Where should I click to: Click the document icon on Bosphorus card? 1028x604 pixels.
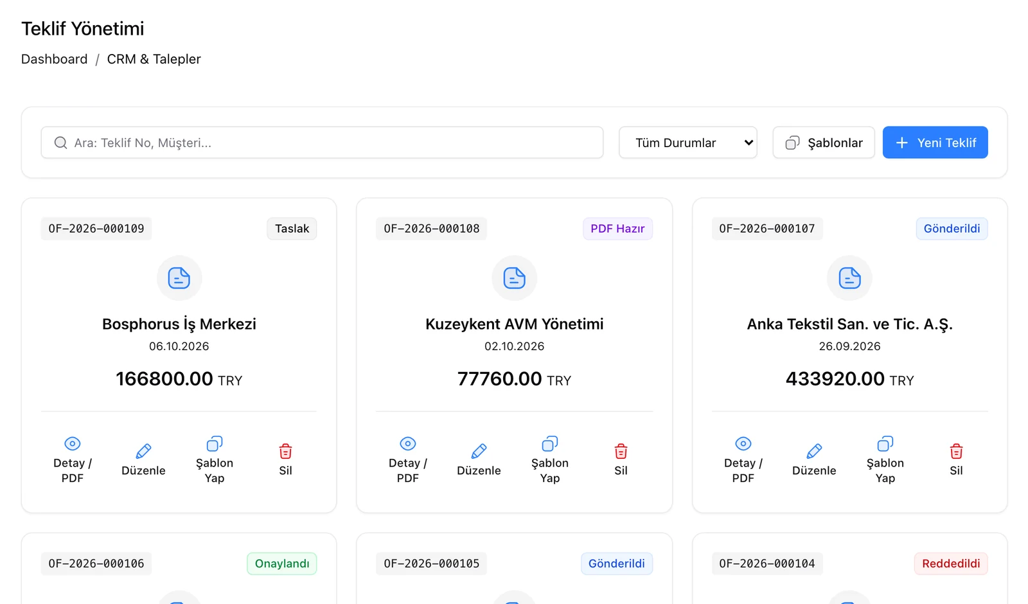(179, 278)
